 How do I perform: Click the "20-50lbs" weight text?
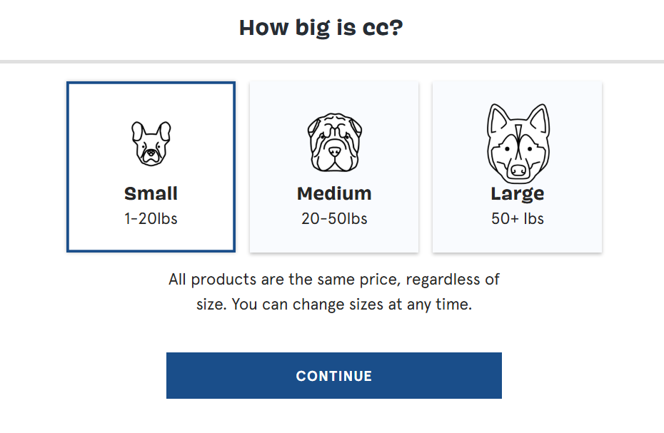pos(334,219)
